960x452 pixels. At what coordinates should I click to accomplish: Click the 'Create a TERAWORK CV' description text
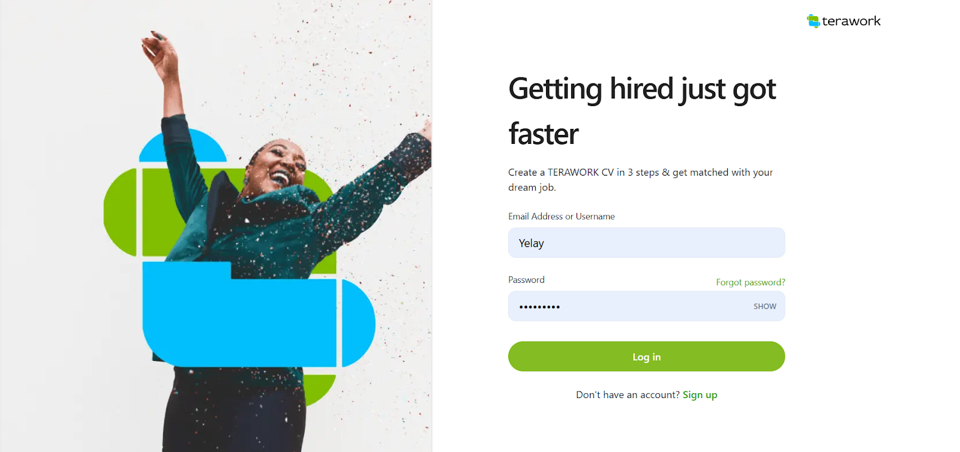[640, 180]
